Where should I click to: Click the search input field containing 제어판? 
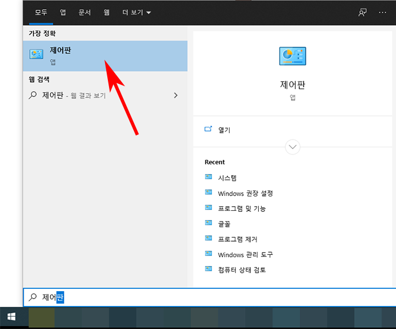coord(209,297)
